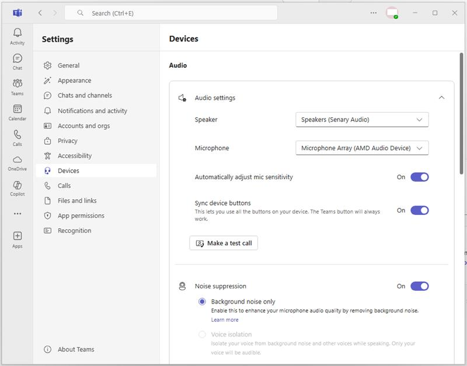Collapse the Audio settings section
Image resolution: width=467 pixels, height=366 pixels.
point(441,97)
